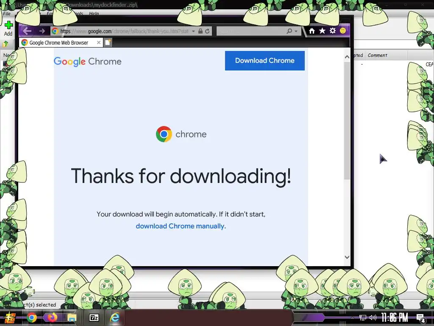Go forward with the browser forward arrow
The image size is (434, 326).
(42, 31)
